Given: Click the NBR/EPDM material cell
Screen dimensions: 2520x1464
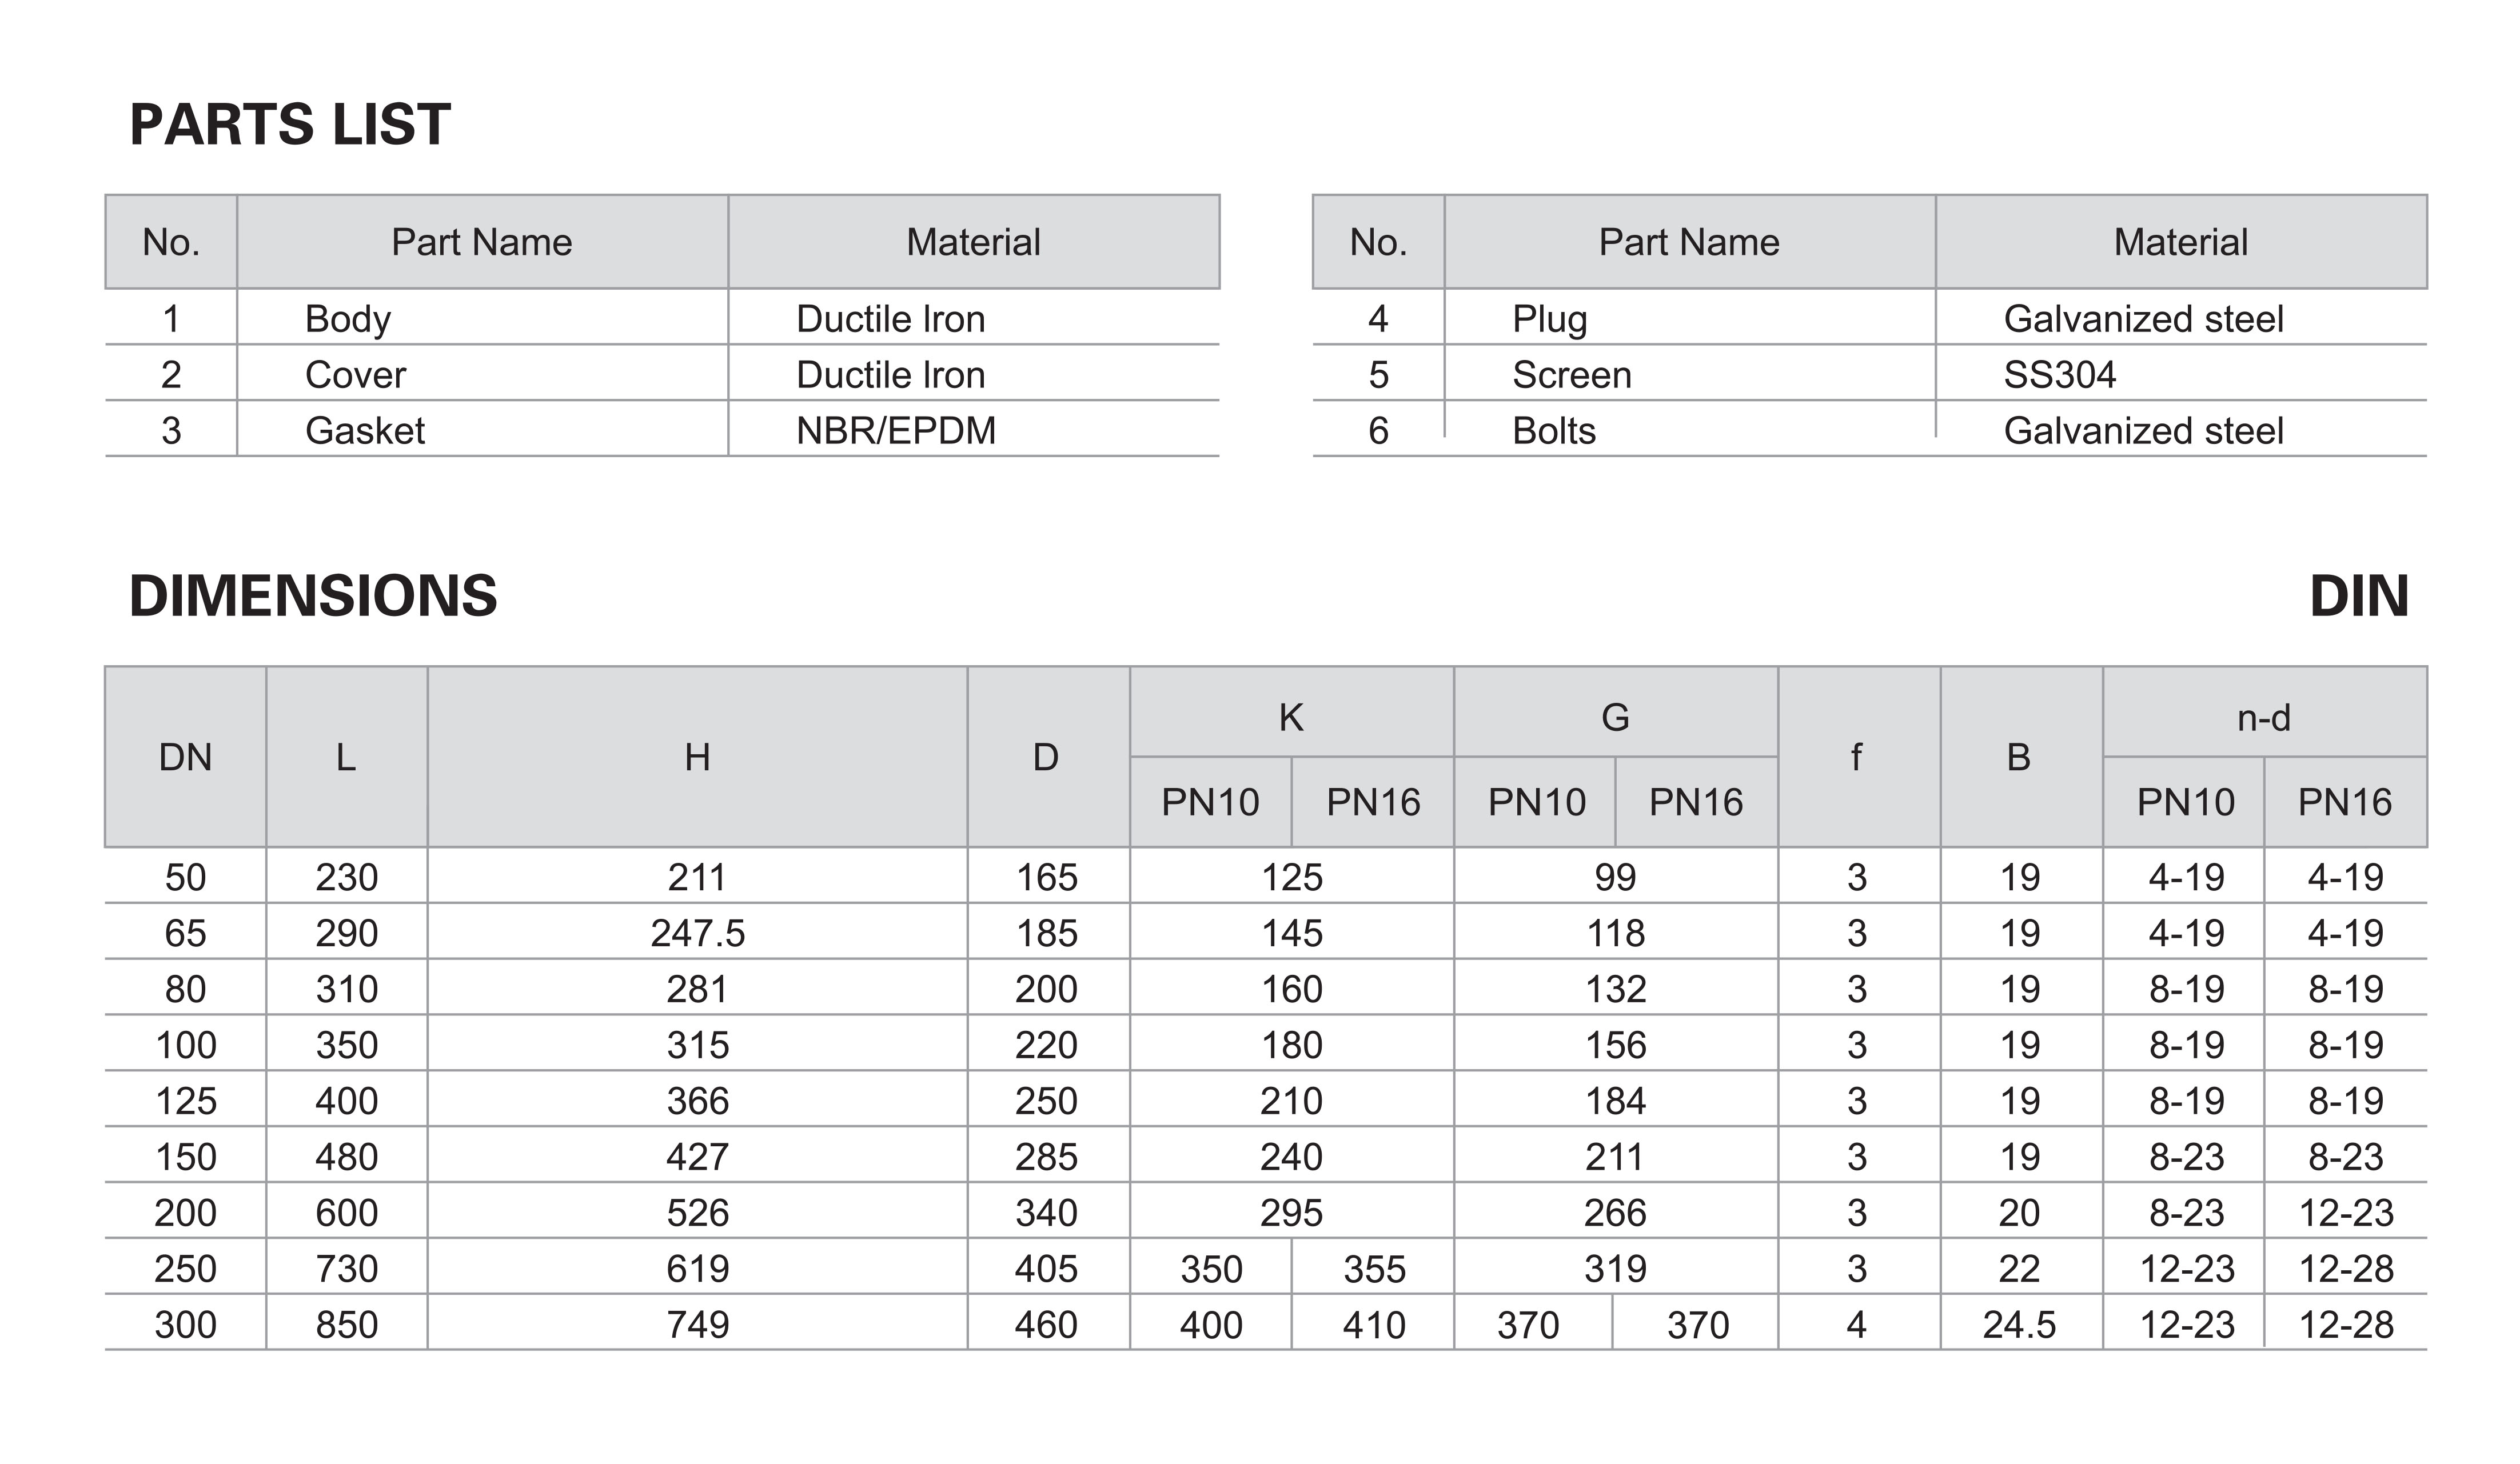Looking at the screenshot, I should tap(974, 431).
